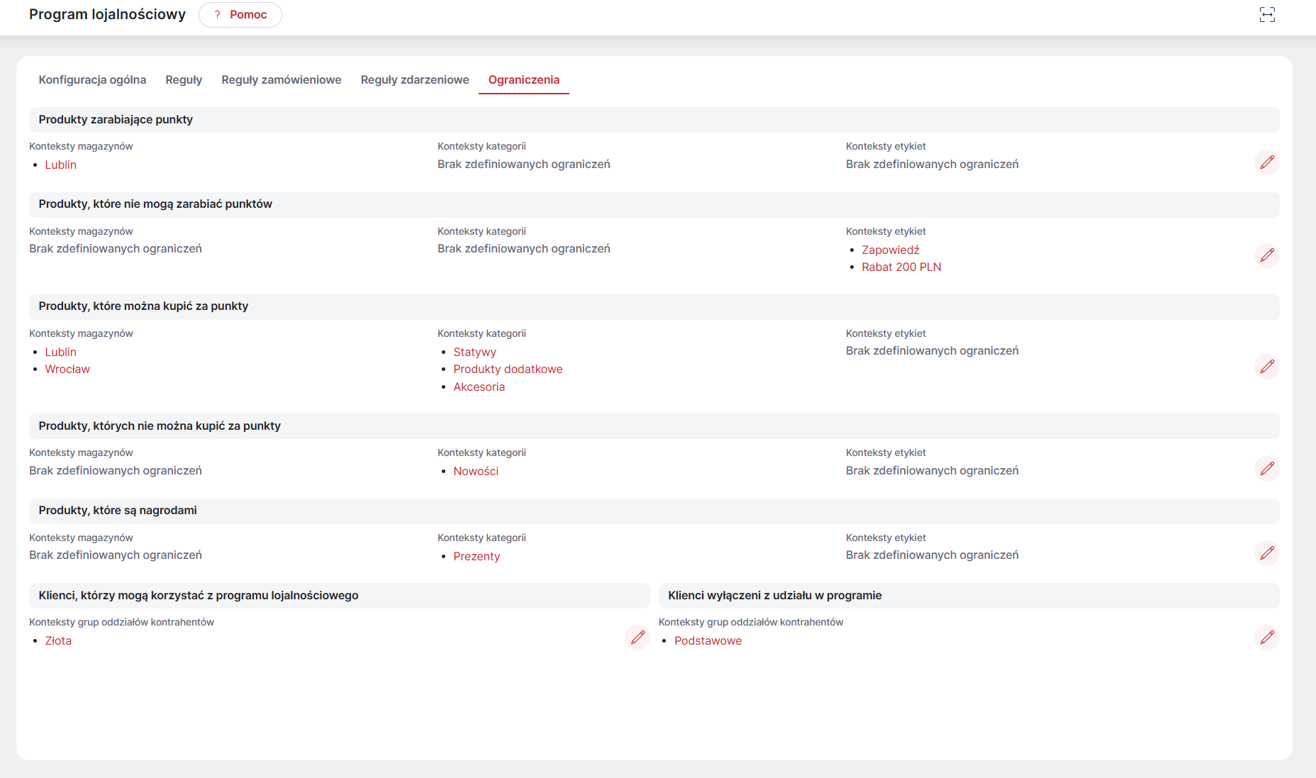Screen dimensions: 1316x778
Task: Edit Produkty, które są nagrodami restrictions
Action: (x=1266, y=553)
